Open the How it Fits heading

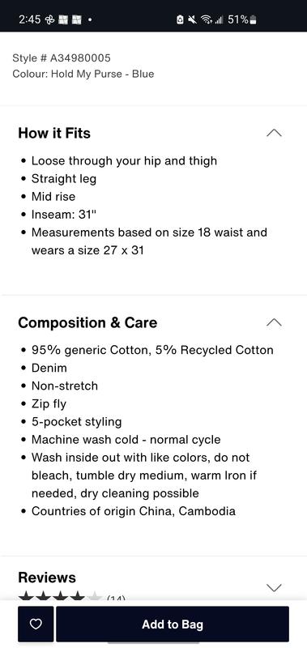(x=54, y=133)
